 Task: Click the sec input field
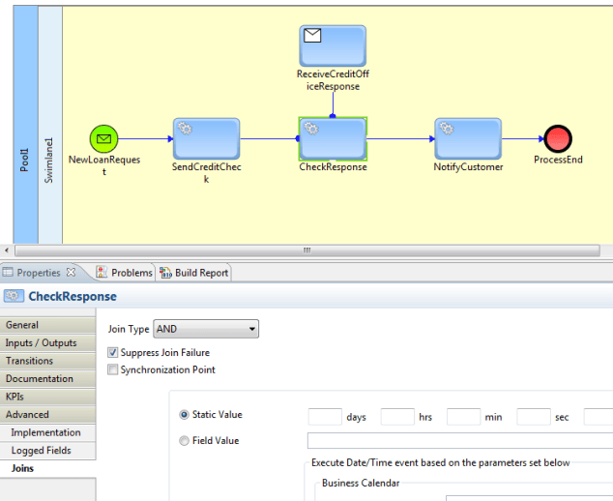pos(534,417)
